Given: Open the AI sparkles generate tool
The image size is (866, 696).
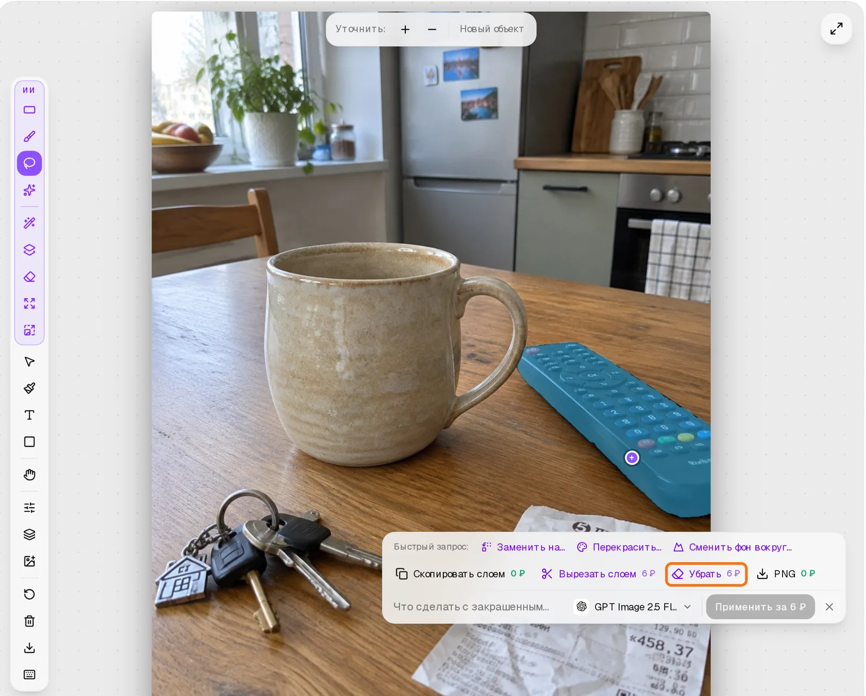Looking at the screenshot, I should [x=29, y=190].
